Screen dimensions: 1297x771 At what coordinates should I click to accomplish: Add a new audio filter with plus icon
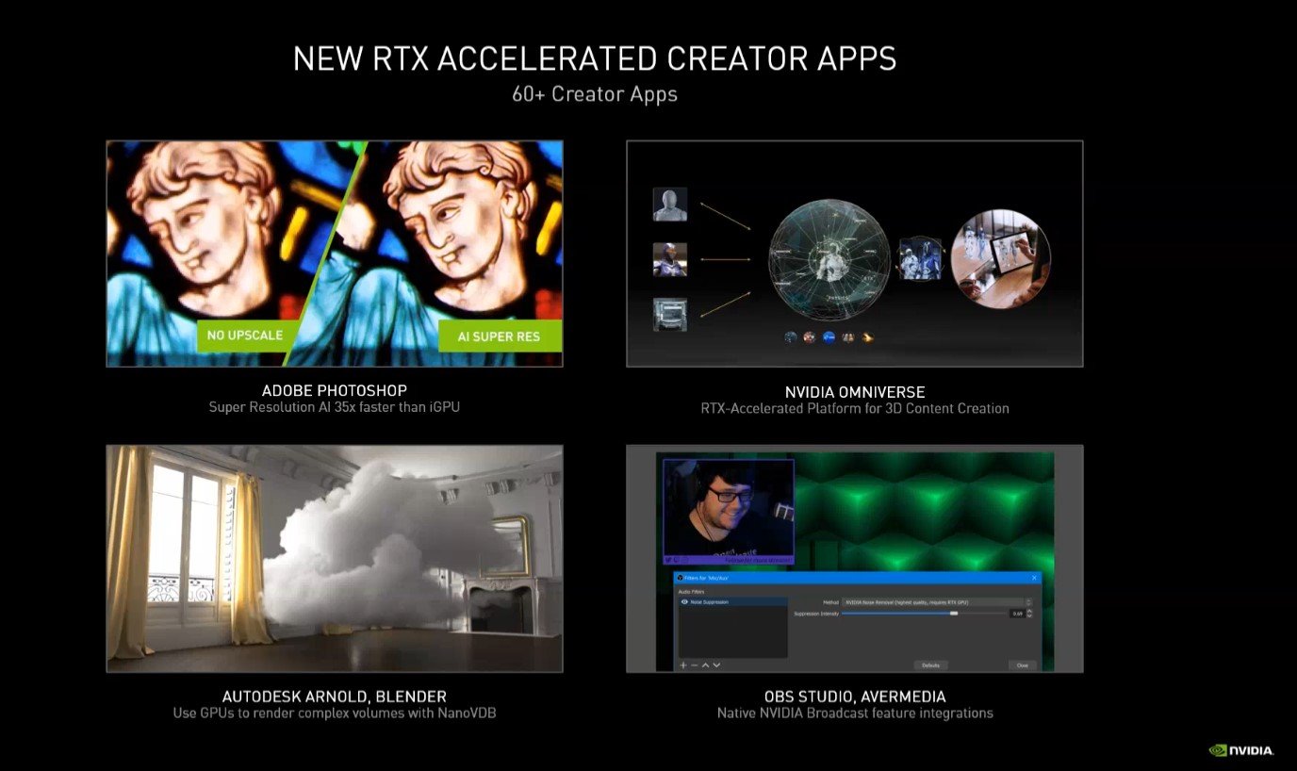(683, 664)
